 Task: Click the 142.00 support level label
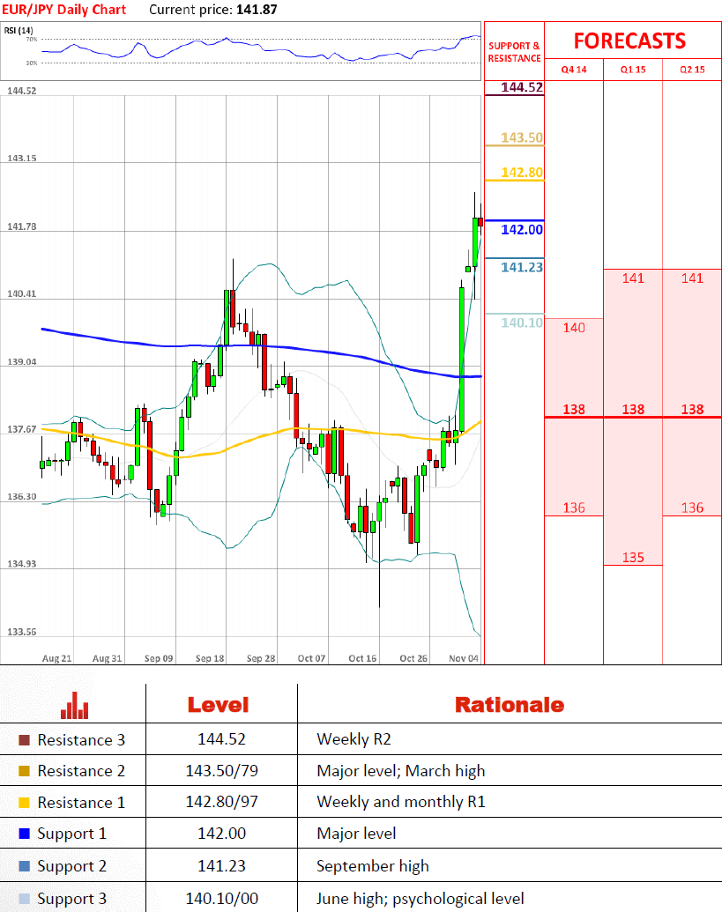click(522, 230)
